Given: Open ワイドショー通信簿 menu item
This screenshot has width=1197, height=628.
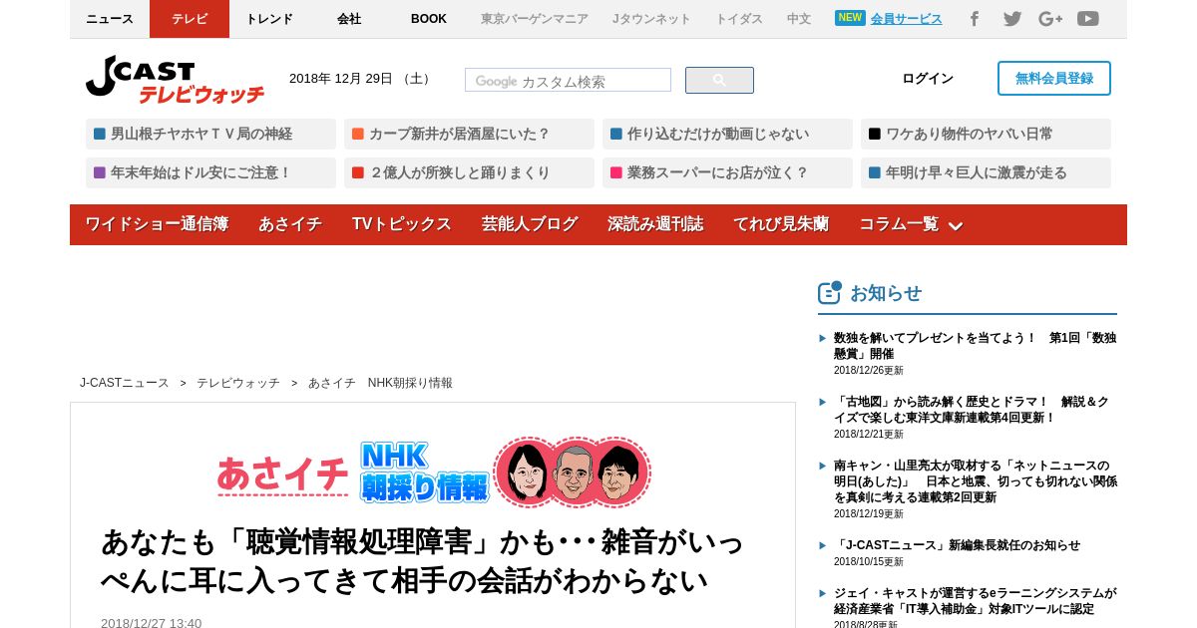Looking at the screenshot, I should point(157,224).
